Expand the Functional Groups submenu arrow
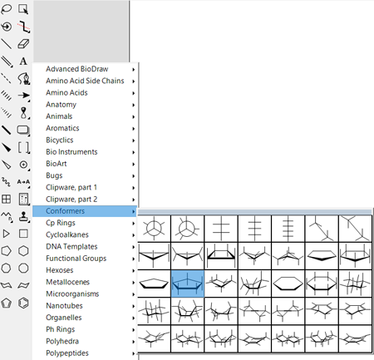 [134, 259]
